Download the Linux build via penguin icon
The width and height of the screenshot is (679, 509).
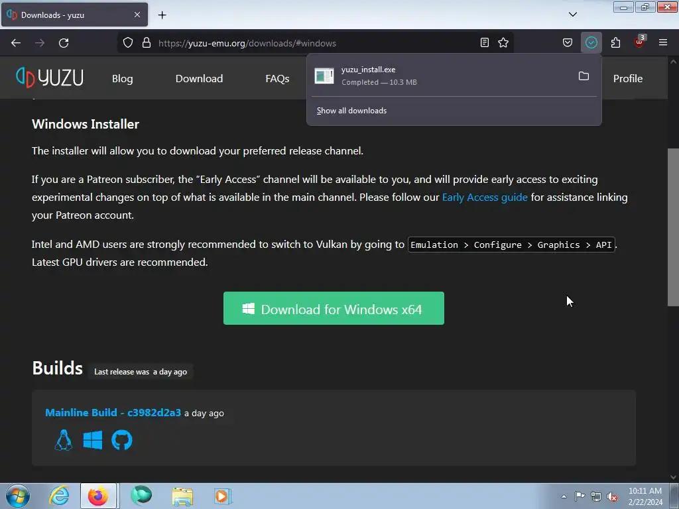click(x=64, y=440)
